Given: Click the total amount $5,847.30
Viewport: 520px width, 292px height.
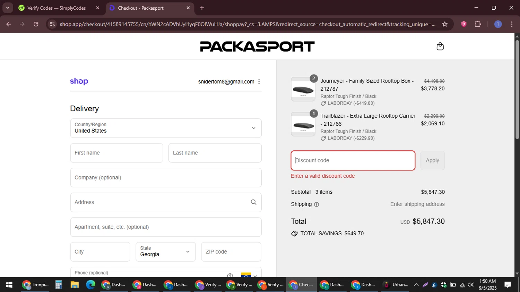Looking at the screenshot, I should [428, 221].
